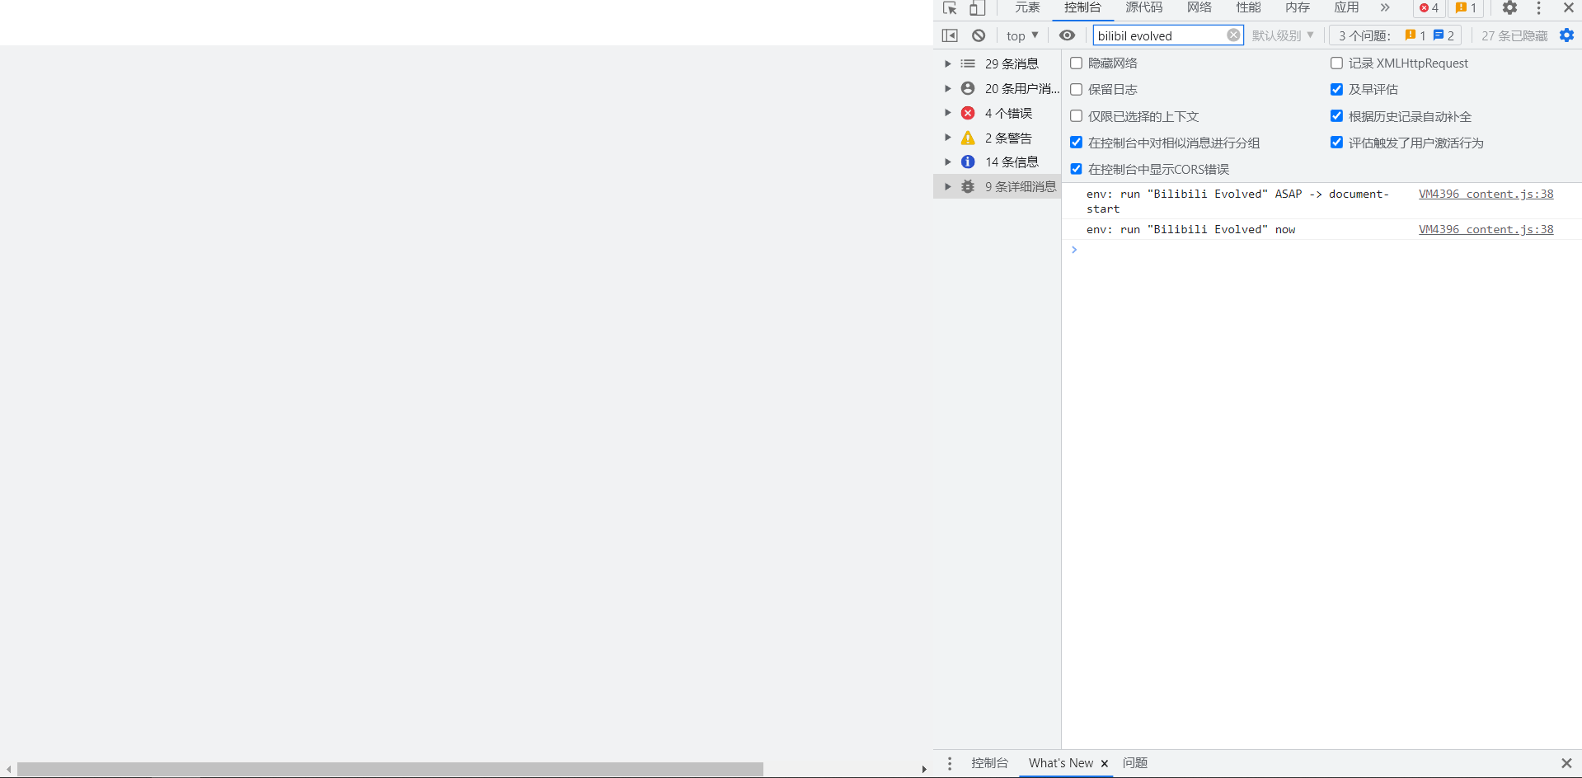Click the 27 条已隐藏 label
Image resolution: width=1582 pixels, height=778 pixels.
1514,35
